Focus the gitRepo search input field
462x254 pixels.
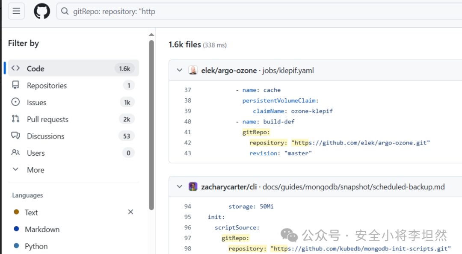pyautogui.click(x=259, y=11)
